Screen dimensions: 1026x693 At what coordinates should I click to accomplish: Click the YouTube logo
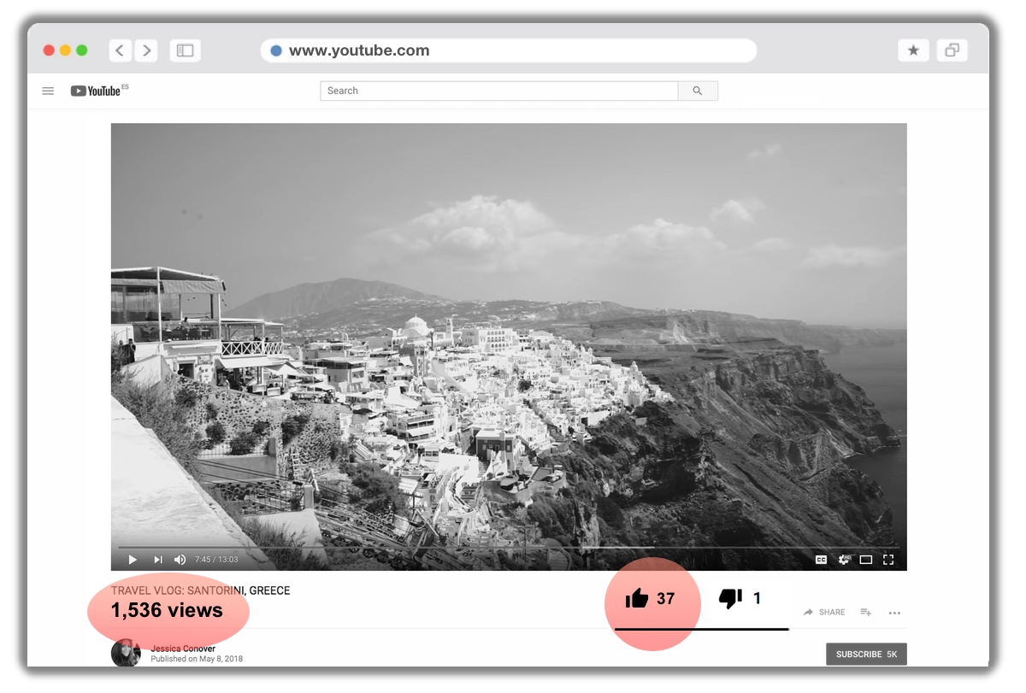[96, 91]
